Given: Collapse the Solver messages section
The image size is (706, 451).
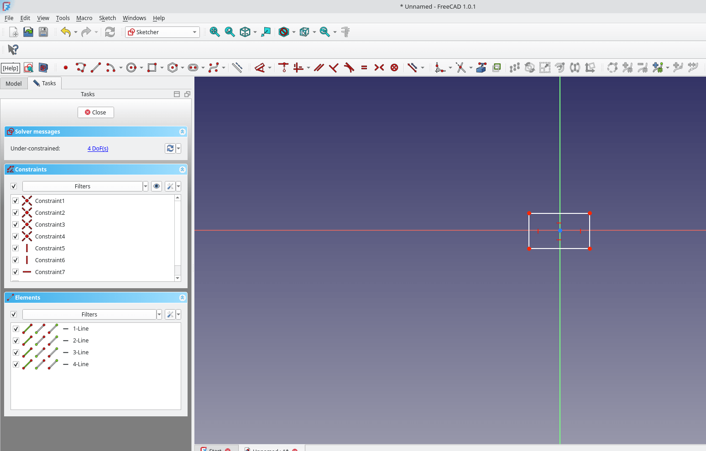Looking at the screenshot, I should (182, 132).
